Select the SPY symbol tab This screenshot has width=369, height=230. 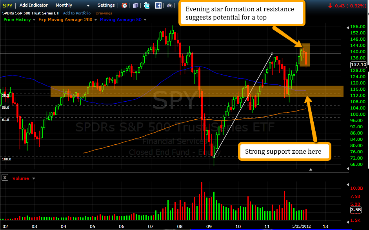coord(7,5)
